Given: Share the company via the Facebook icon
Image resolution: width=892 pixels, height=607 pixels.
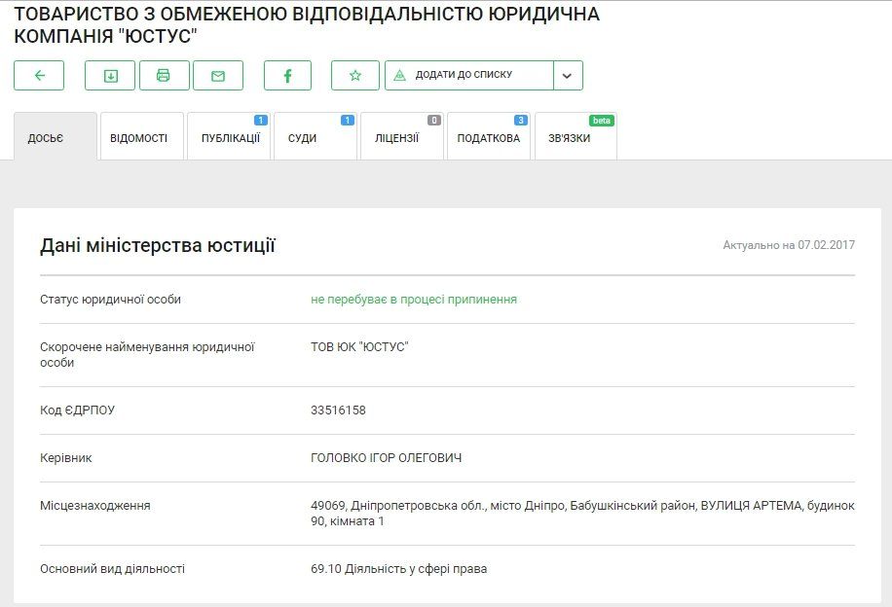Looking at the screenshot, I should pos(287,75).
